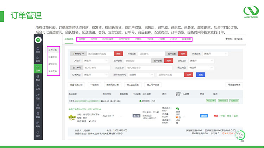Click the 输入订单号 input field
Screen dimensions: 264x148
pos(97,68)
